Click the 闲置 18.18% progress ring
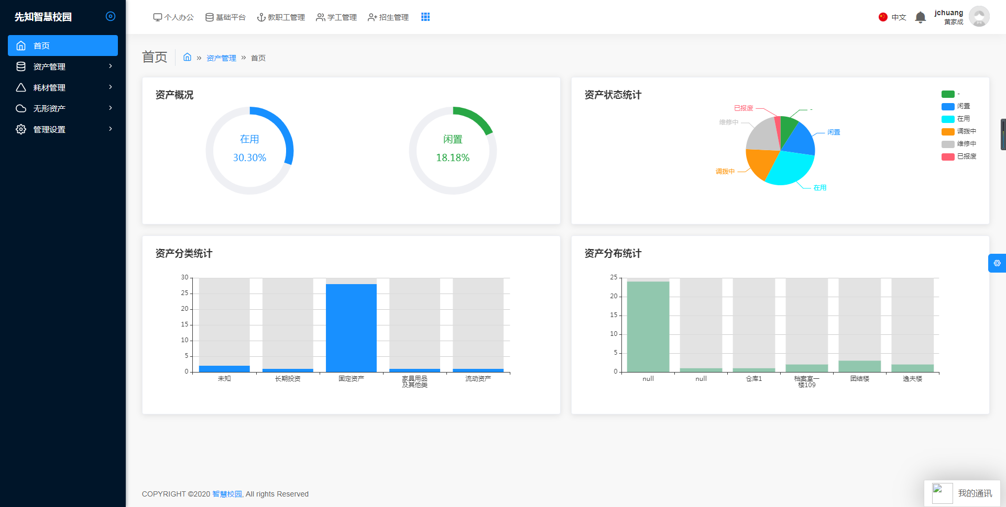This screenshot has height=507, width=1006. (x=453, y=151)
